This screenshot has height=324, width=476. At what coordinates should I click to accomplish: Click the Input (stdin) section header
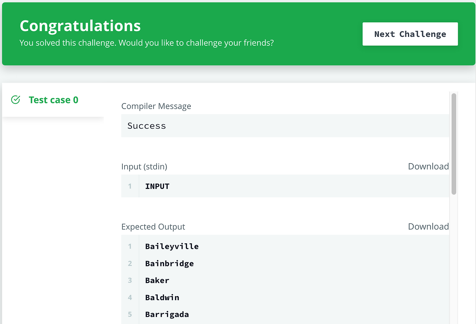click(x=144, y=166)
